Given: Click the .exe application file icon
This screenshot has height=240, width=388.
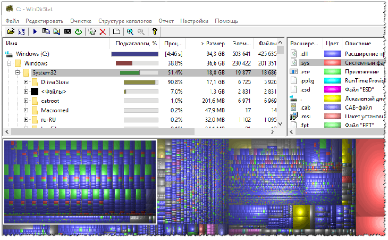Looking at the screenshot, I should click(x=294, y=72).
